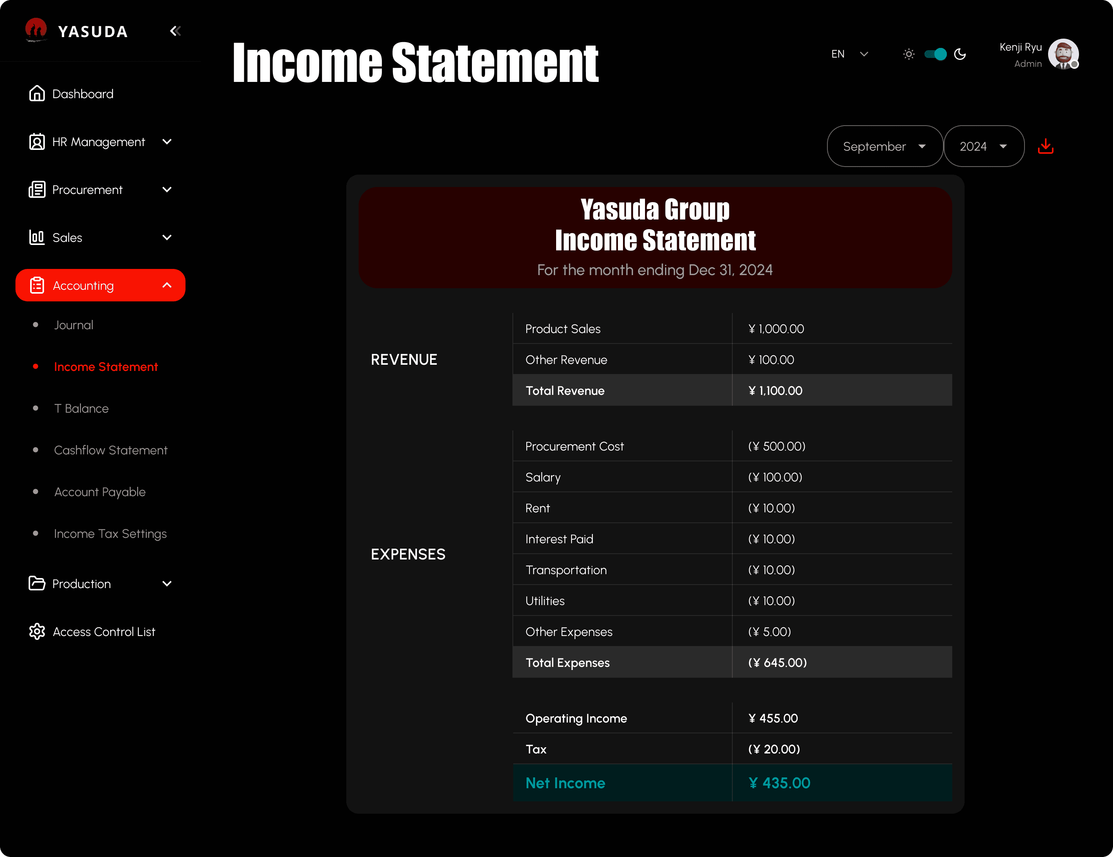The width and height of the screenshot is (1113, 857).
Task: Click the Total Expenses row label
Action: pyautogui.click(x=567, y=663)
